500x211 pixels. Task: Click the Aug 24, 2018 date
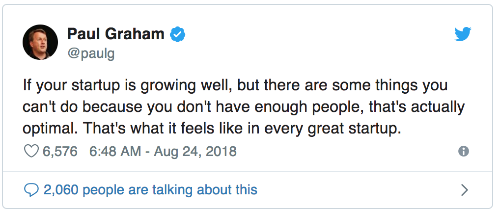(195, 151)
